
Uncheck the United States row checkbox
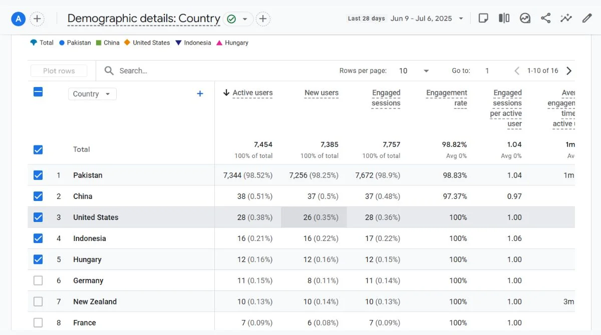(x=38, y=217)
